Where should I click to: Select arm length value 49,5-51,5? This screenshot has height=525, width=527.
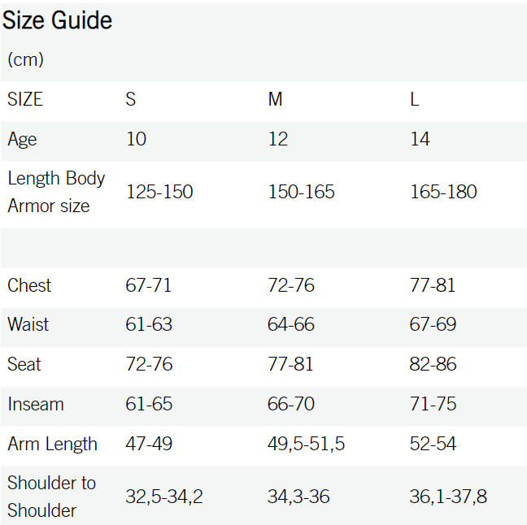(x=306, y=444)
